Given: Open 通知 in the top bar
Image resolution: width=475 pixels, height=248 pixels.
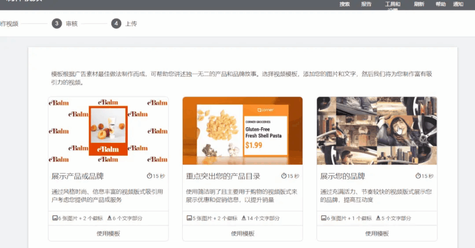Looking at the screenshot, I should tap(458, 4).
